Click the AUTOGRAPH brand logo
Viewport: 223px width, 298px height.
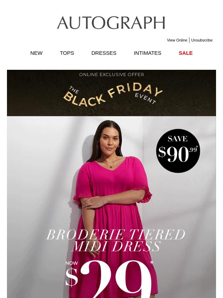[x=111, y=23]
